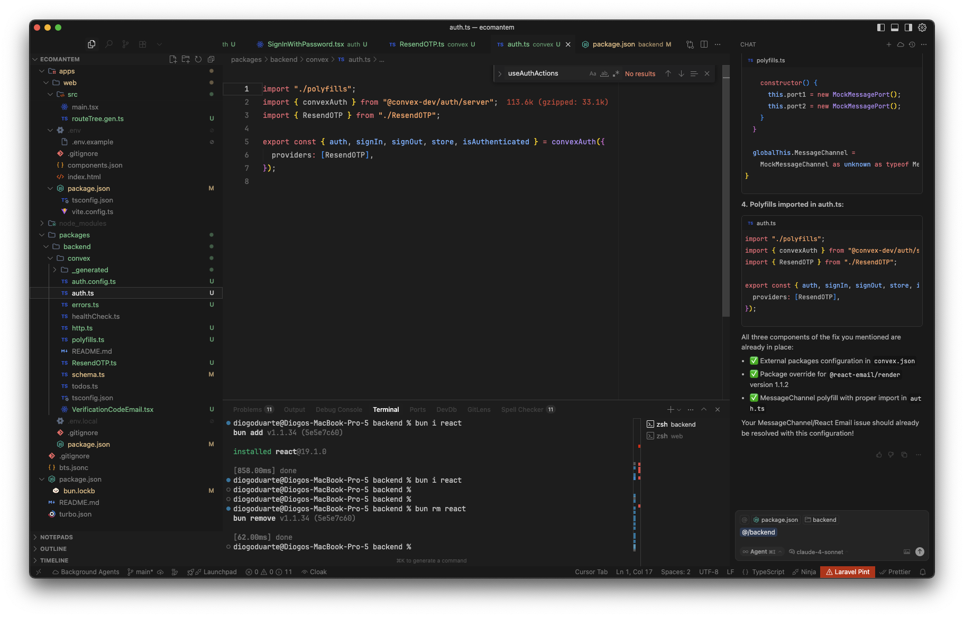Click Prettier in status bar
The image size is (964, 617).
pos(895,572)
